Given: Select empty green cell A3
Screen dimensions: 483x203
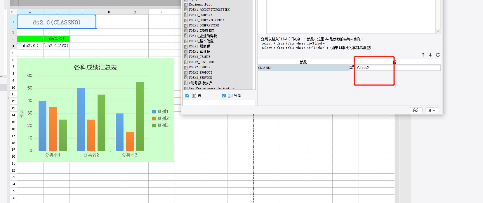Looking at the screenshot, I should tap(30, 39).
